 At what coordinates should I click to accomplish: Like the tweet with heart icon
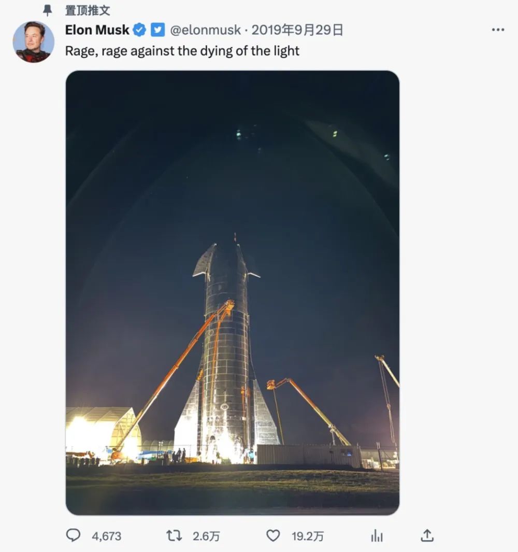point(272,535)
